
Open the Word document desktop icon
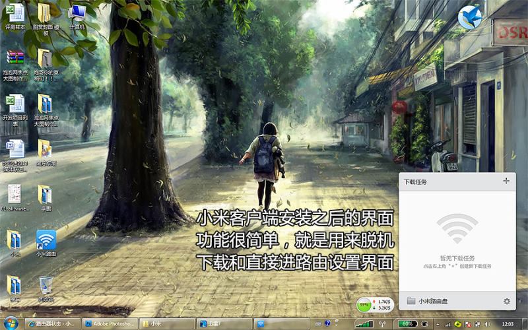pos(15,155)
